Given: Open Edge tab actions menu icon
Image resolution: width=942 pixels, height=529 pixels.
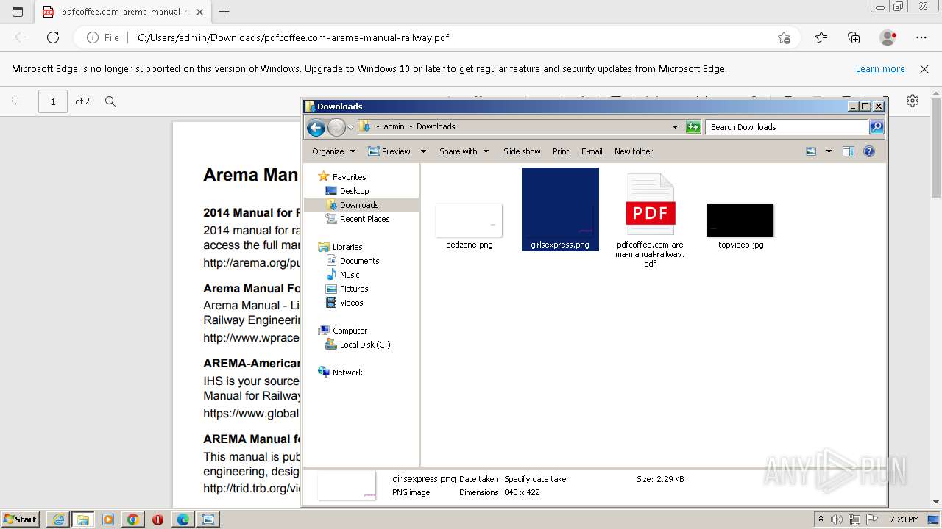Looking at the screenshot, I should tap(18, 12).
